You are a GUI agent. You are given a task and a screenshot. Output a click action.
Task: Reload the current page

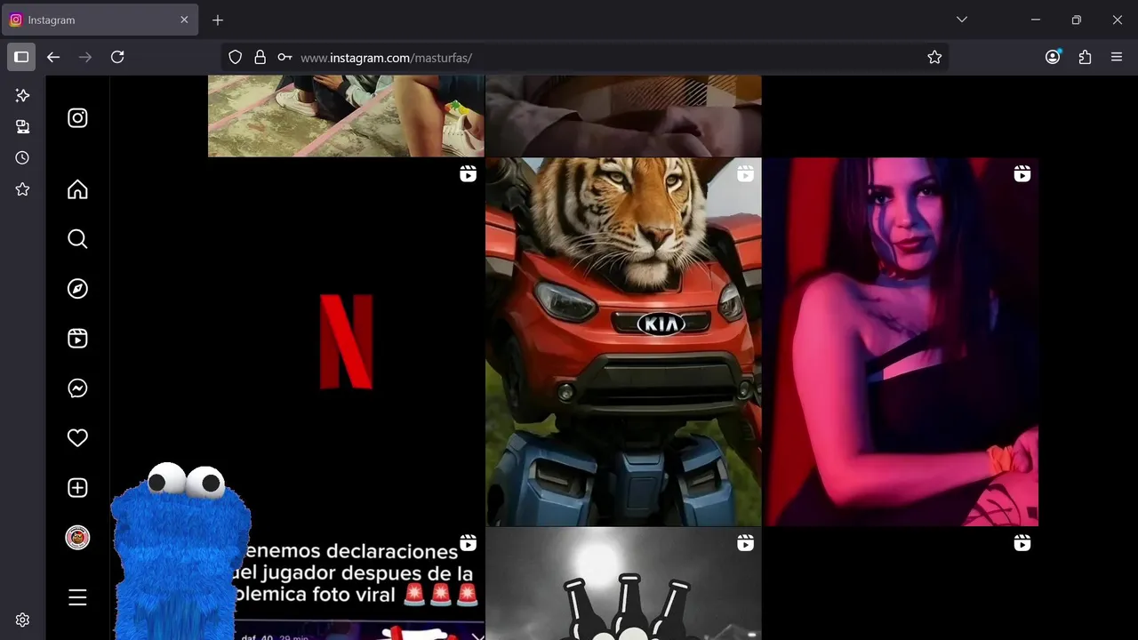117,57
